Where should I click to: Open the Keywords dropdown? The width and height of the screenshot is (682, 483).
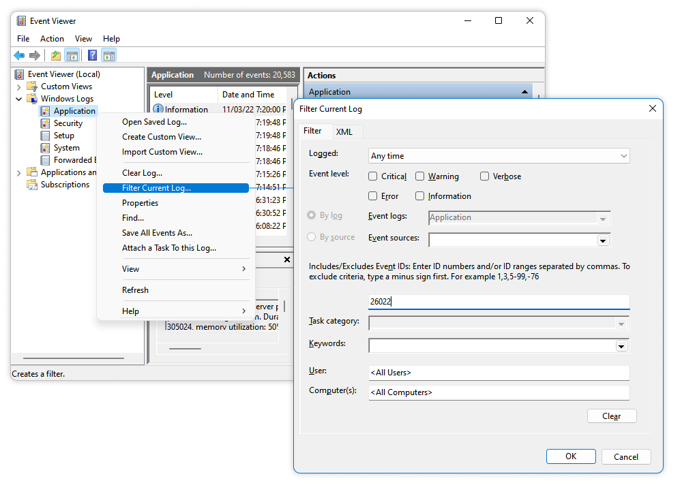coord(621,346)
